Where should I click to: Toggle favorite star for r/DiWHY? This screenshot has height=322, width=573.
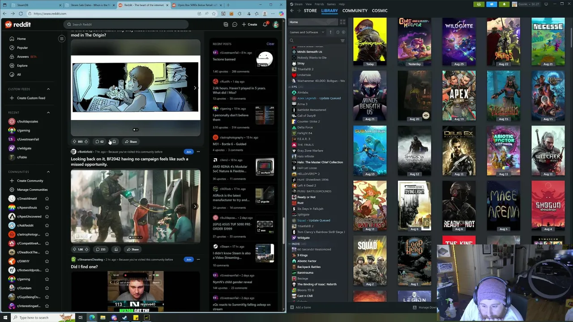coord(47,261)
